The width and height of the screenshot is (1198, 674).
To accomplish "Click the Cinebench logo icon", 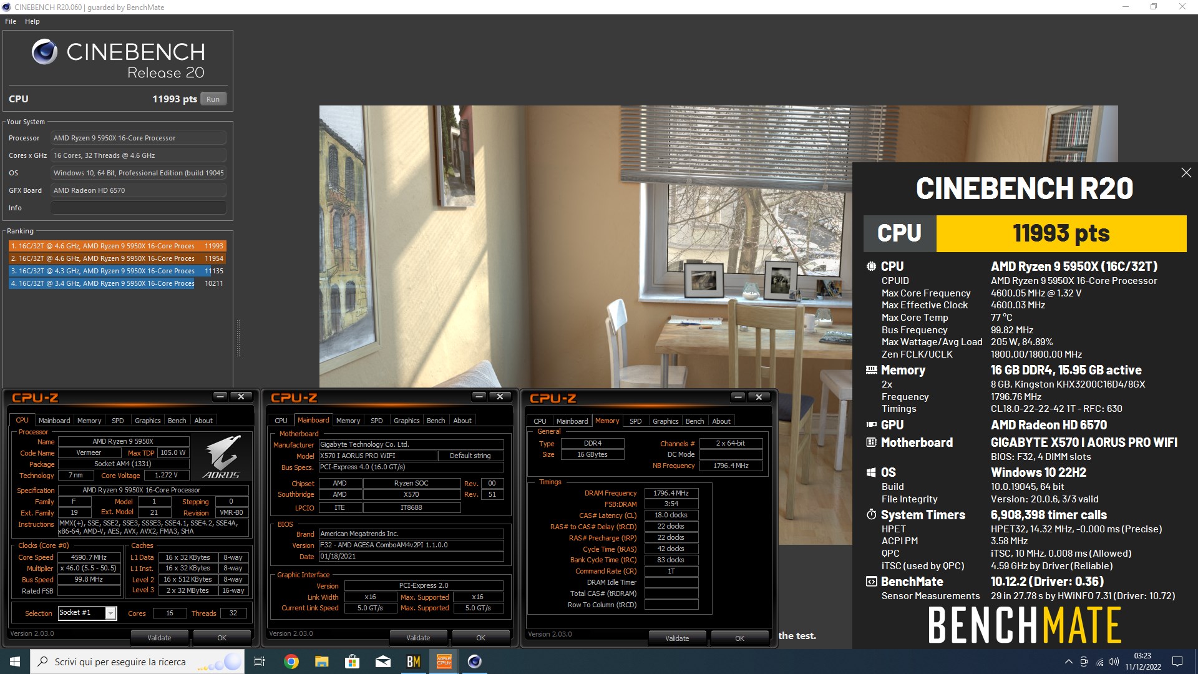I will 45,52.
